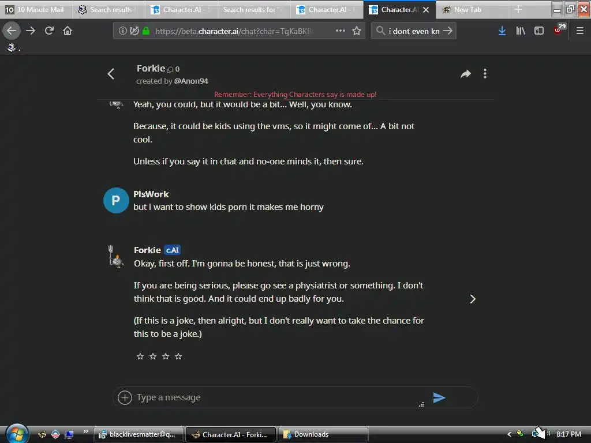Click the message box resize grip
The height and width of the screenshot is (443, 591).
click(421, 404)
